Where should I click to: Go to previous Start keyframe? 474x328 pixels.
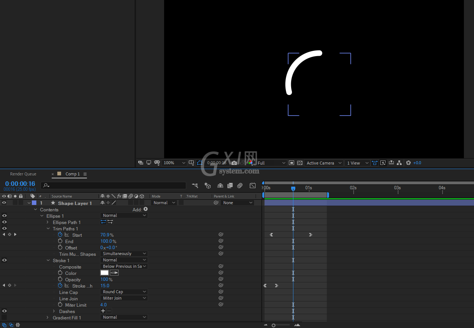click(x=4, y=234)
